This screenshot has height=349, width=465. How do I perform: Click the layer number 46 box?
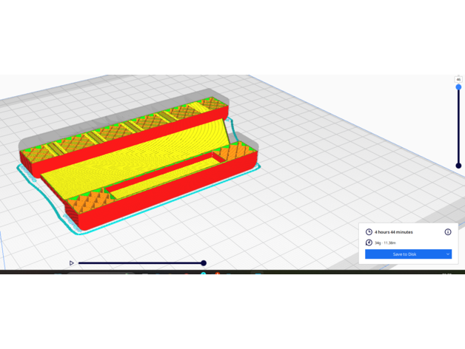458,79
